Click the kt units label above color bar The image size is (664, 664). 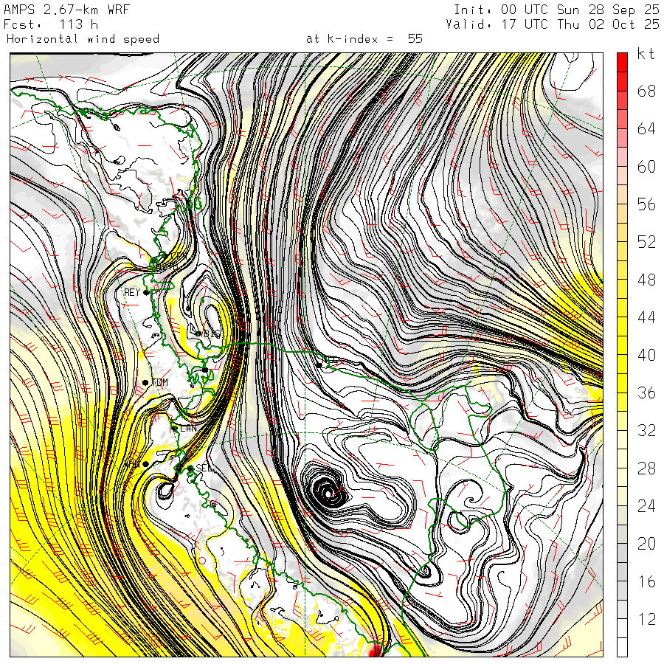[x=646, y=54]
